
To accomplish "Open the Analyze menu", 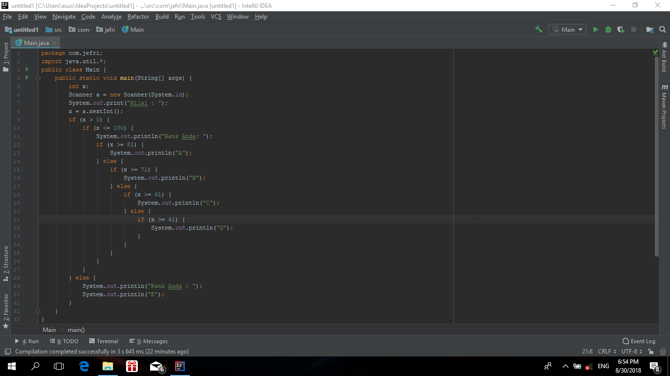I will pos(111,16).
